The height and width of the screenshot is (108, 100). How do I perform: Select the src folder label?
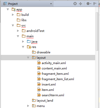pyautogui.click(x=23, y=26)
